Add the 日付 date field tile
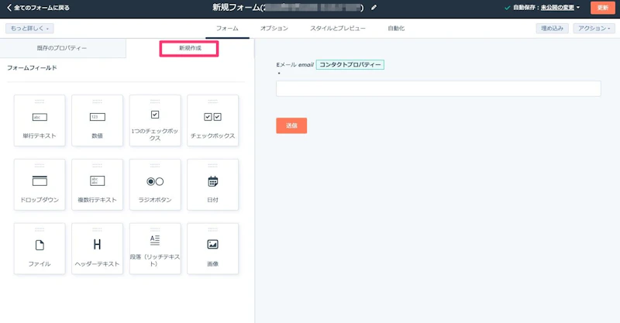The image size is (620, 323). [212, 184]
